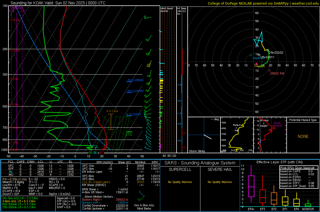Click the orange 'NONE' hazard type
The image size is (320, 212).
point(303,136)
